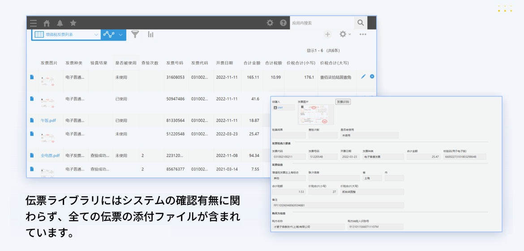The width and height of the screenshot is (524, 251).
Task: Click 显示1 - 6 record count text
Action: [323, 51]
